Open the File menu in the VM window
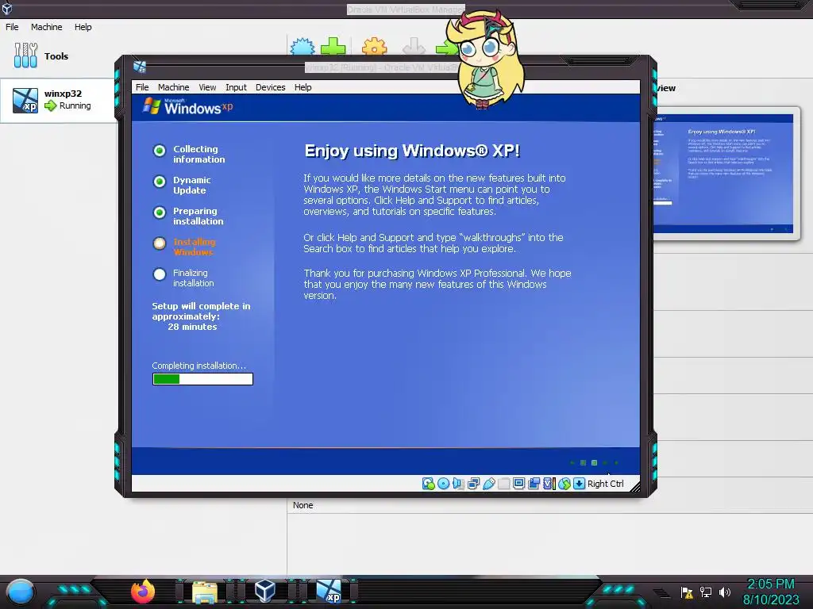Image resolution: width=813 pixels, height=609 pixels. 142,87
